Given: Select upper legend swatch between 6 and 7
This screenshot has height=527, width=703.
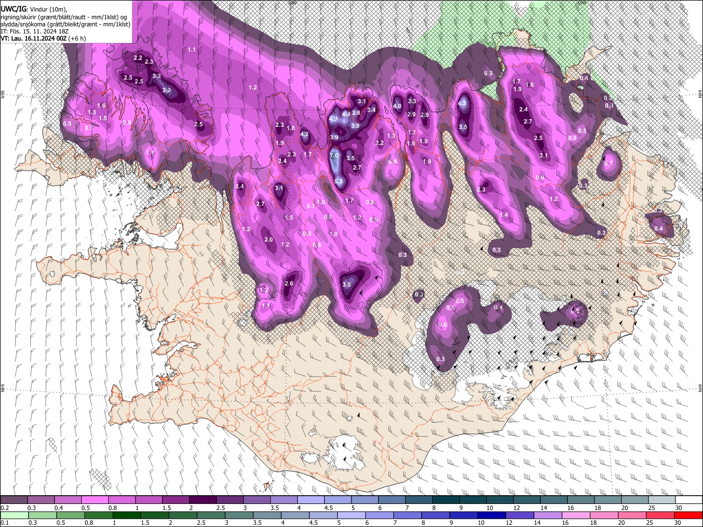Looking at the screenshot, I should tap(391, 500).
